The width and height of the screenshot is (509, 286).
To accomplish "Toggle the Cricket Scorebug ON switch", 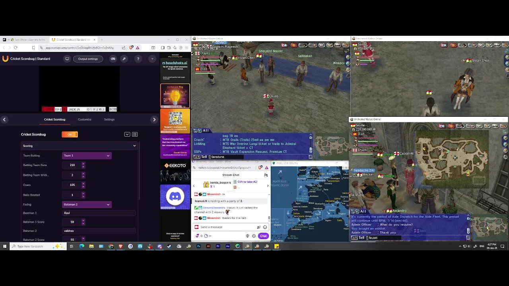I will click(70, 134).
